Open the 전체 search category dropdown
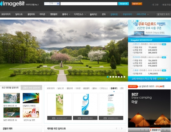The image size is (171, 132). pyautogui.click(x=52, y=4)
